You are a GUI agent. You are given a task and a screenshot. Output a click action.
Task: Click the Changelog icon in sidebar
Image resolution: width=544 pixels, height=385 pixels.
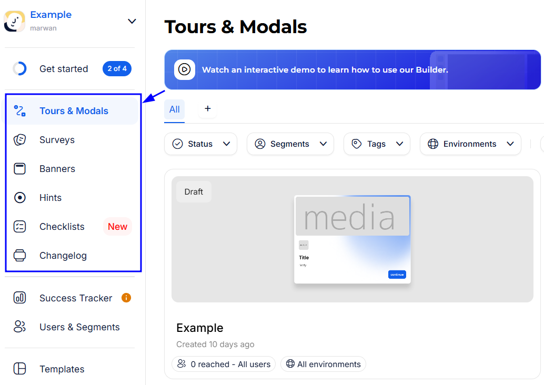tap(19, 256)
